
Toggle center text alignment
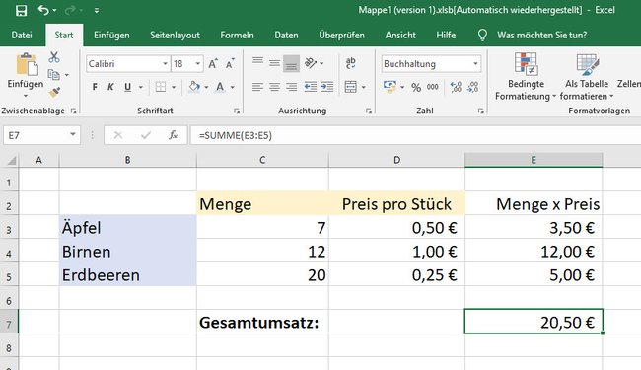(x=274, y=87)
